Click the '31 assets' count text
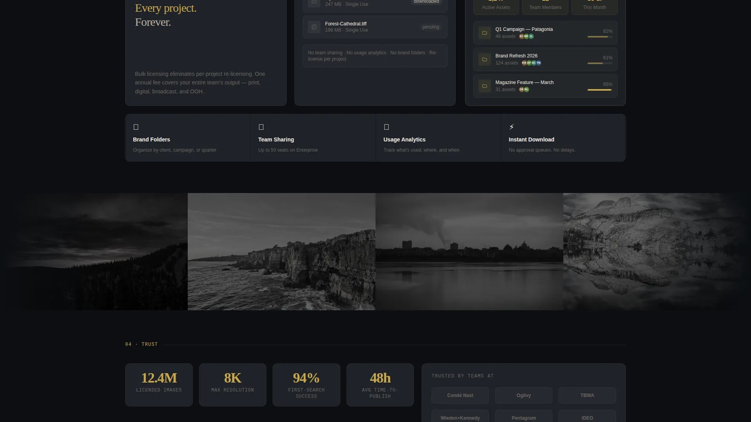 (x=505, y=89)
